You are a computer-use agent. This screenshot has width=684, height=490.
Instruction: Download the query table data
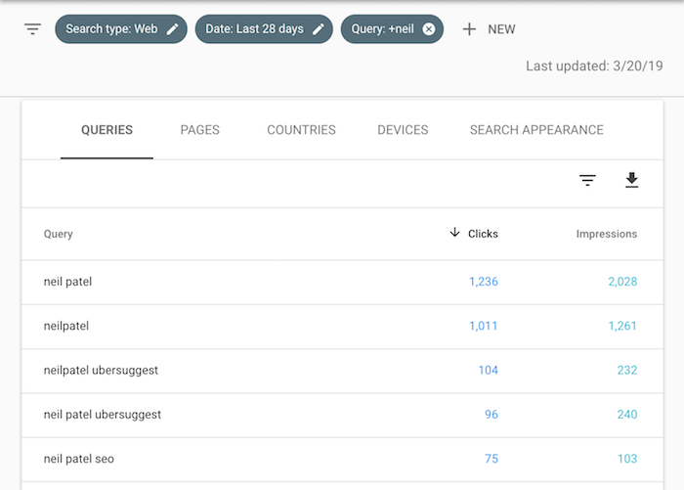631,180
